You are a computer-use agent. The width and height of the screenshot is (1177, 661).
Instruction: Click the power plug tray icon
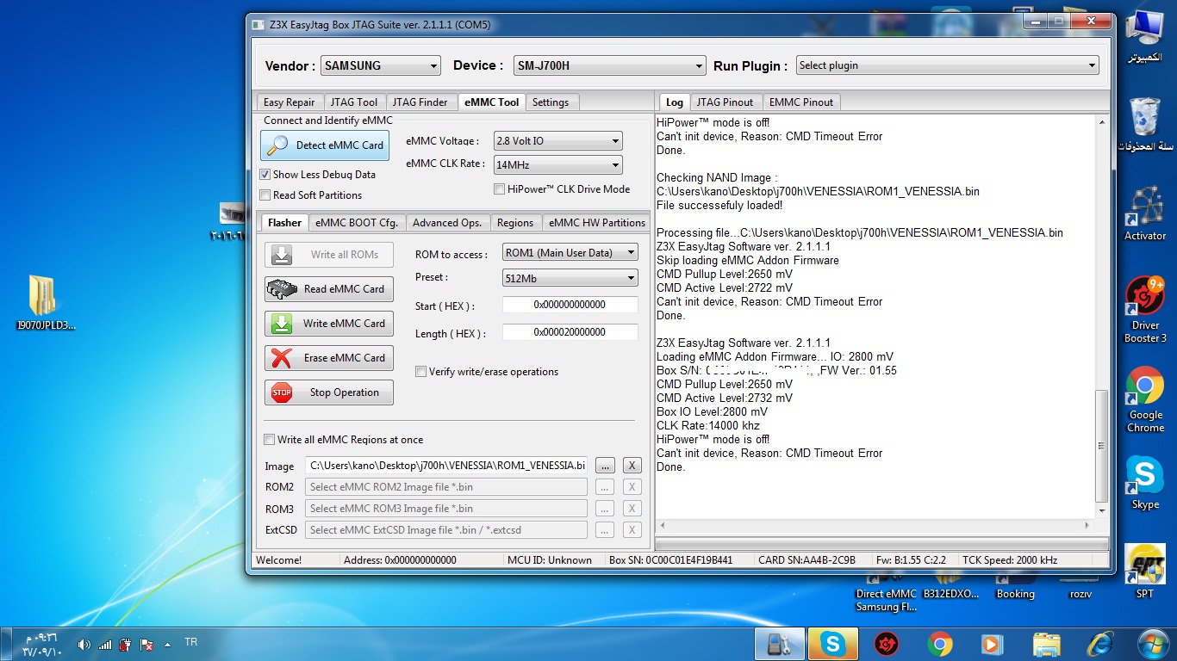126,644
